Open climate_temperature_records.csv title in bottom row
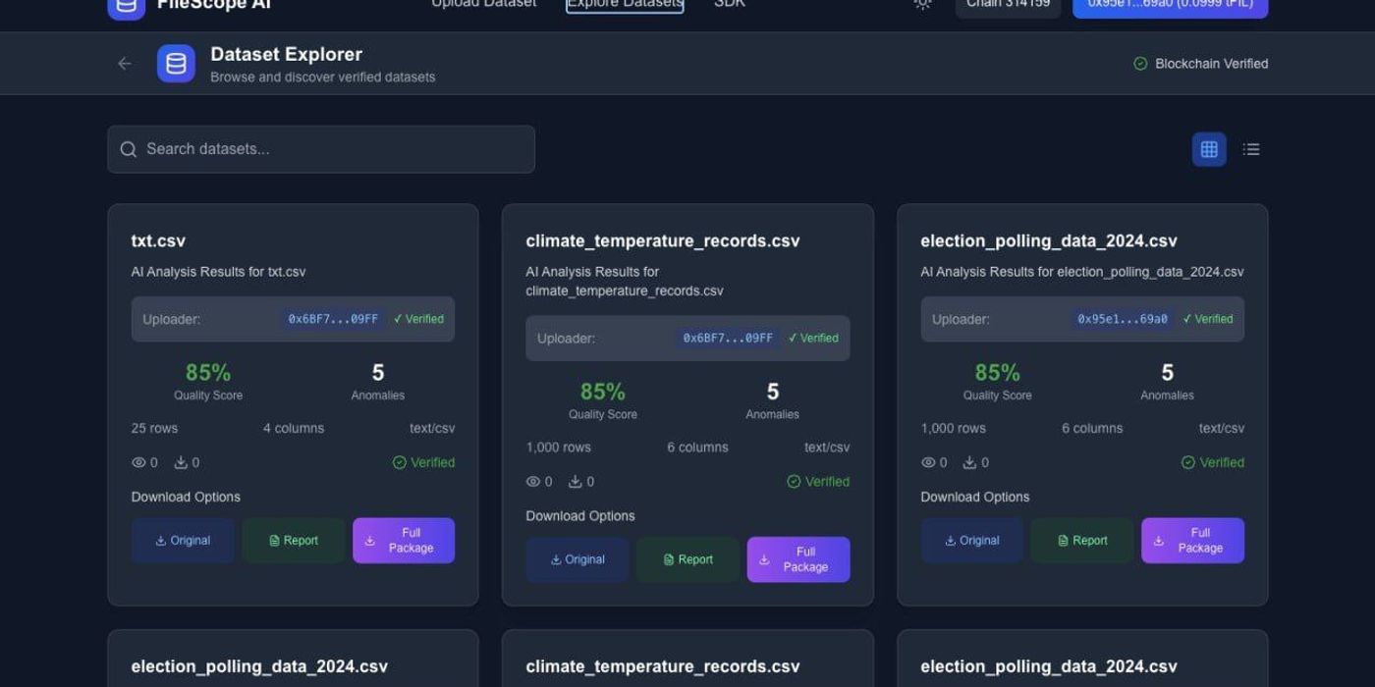 (663, 666)
